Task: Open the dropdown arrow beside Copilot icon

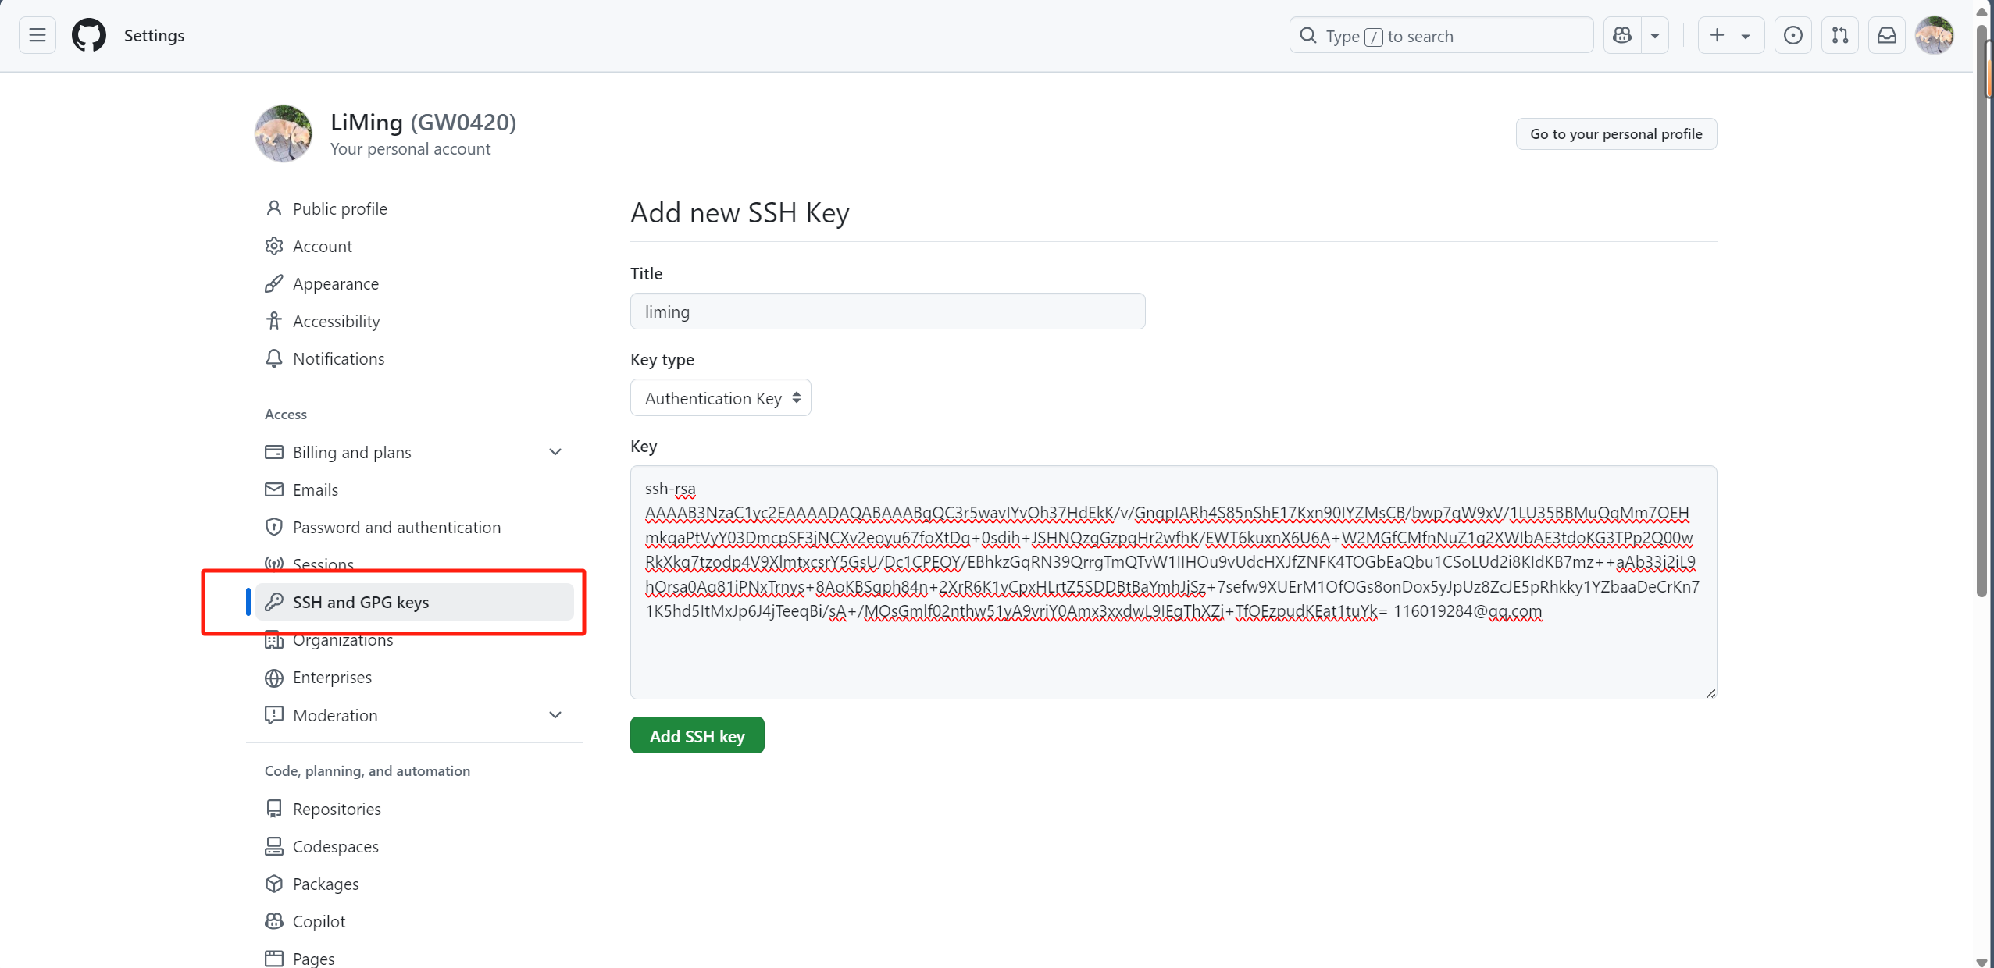Action: coord(1654,36)
